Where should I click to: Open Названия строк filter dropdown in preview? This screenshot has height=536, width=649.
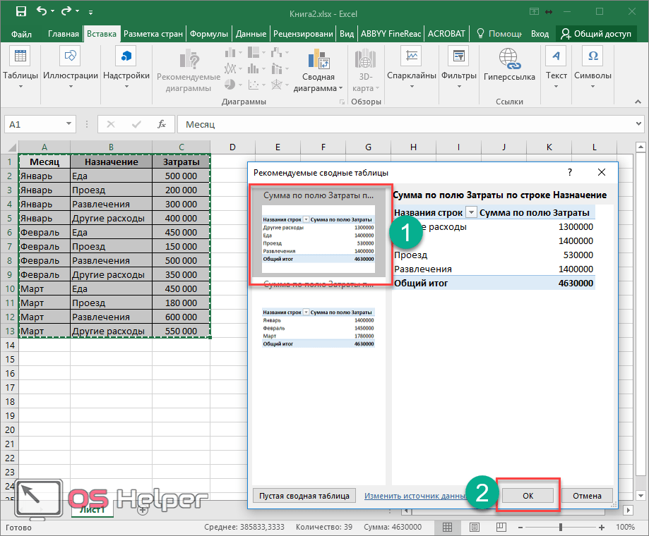[x=471, y=213]
